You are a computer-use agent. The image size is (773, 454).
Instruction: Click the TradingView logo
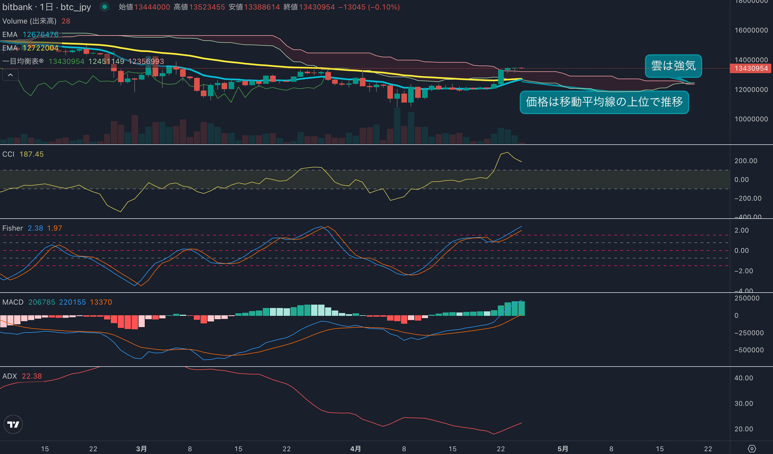coord(13,424)
